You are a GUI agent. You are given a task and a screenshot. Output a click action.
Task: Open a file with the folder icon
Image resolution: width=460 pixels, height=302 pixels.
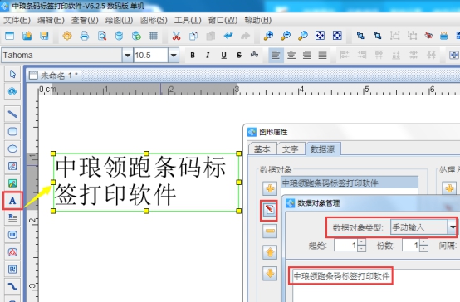(27, 36)
